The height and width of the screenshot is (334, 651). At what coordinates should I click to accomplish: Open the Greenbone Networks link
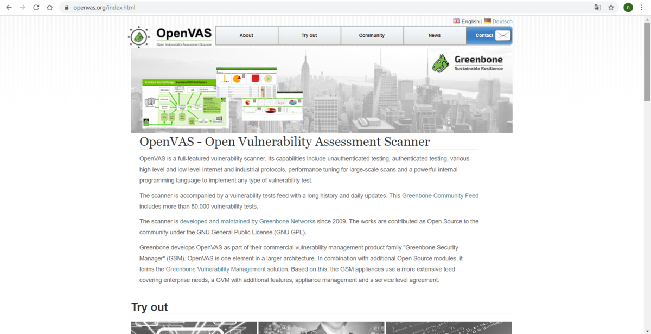287,221
